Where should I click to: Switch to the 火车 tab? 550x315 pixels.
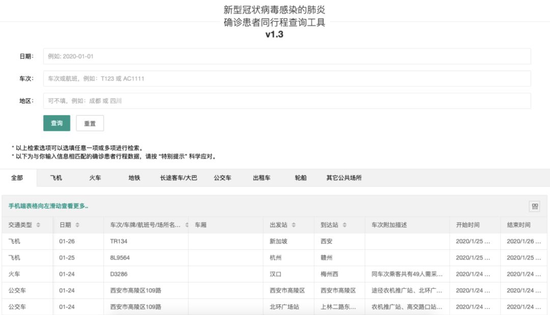coord(95,178)
